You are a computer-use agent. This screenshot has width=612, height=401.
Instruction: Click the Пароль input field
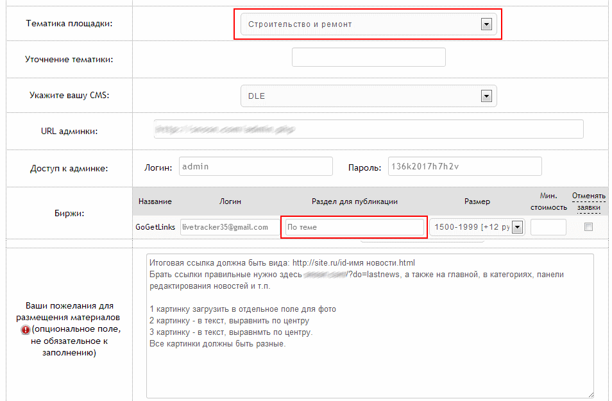click(464, 166)
